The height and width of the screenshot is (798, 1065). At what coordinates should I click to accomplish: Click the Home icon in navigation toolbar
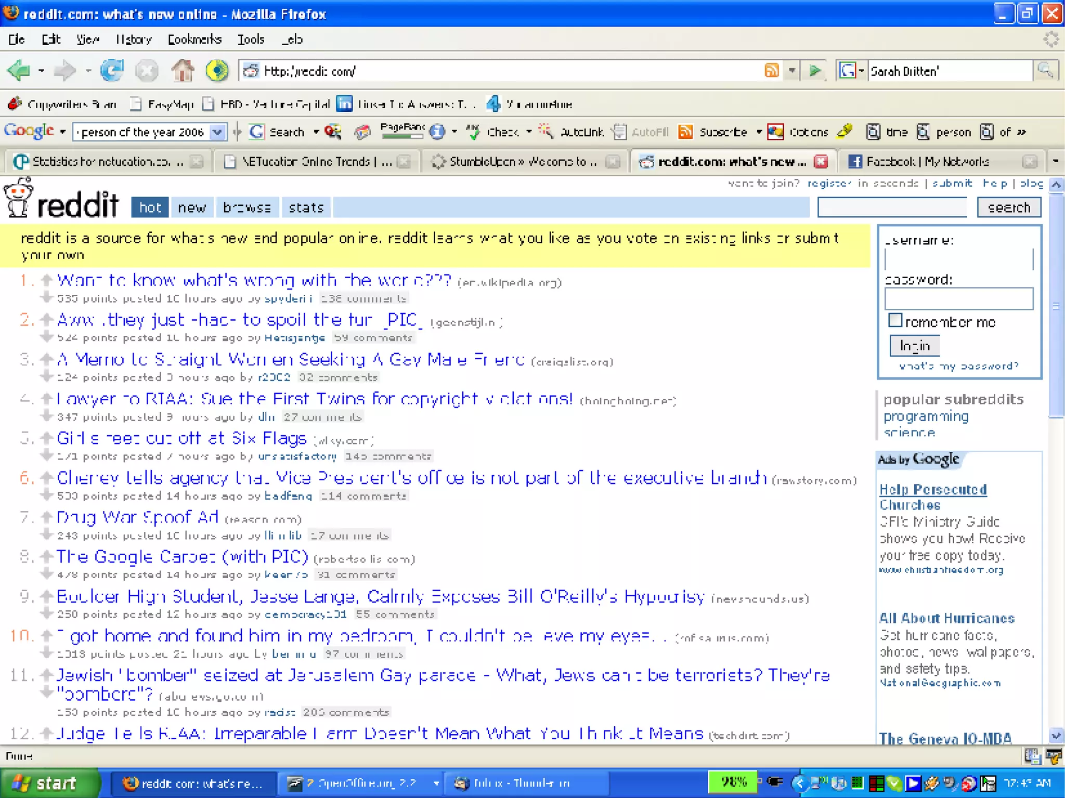point(183,70)
